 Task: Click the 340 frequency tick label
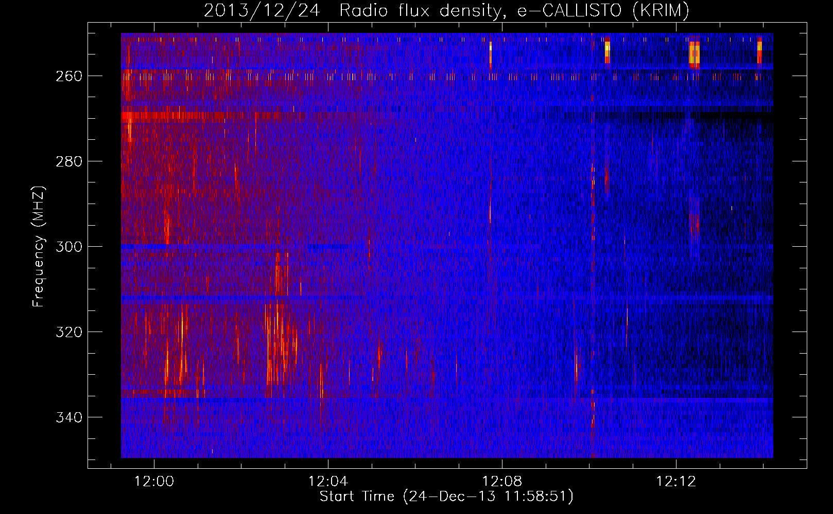[x=68, y=417]
